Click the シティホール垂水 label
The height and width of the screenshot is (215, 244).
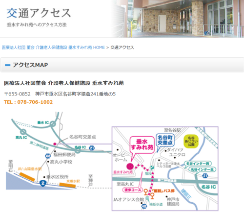(x=168, y=164)
